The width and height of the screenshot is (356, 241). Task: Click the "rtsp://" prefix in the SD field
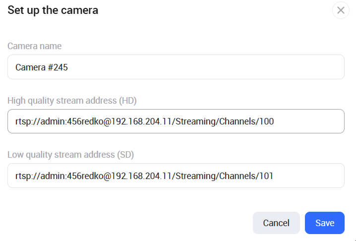tap(27, 176)
